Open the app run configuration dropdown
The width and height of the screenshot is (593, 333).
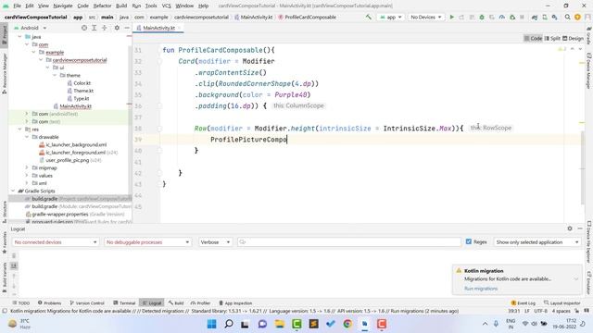point(391,17)
